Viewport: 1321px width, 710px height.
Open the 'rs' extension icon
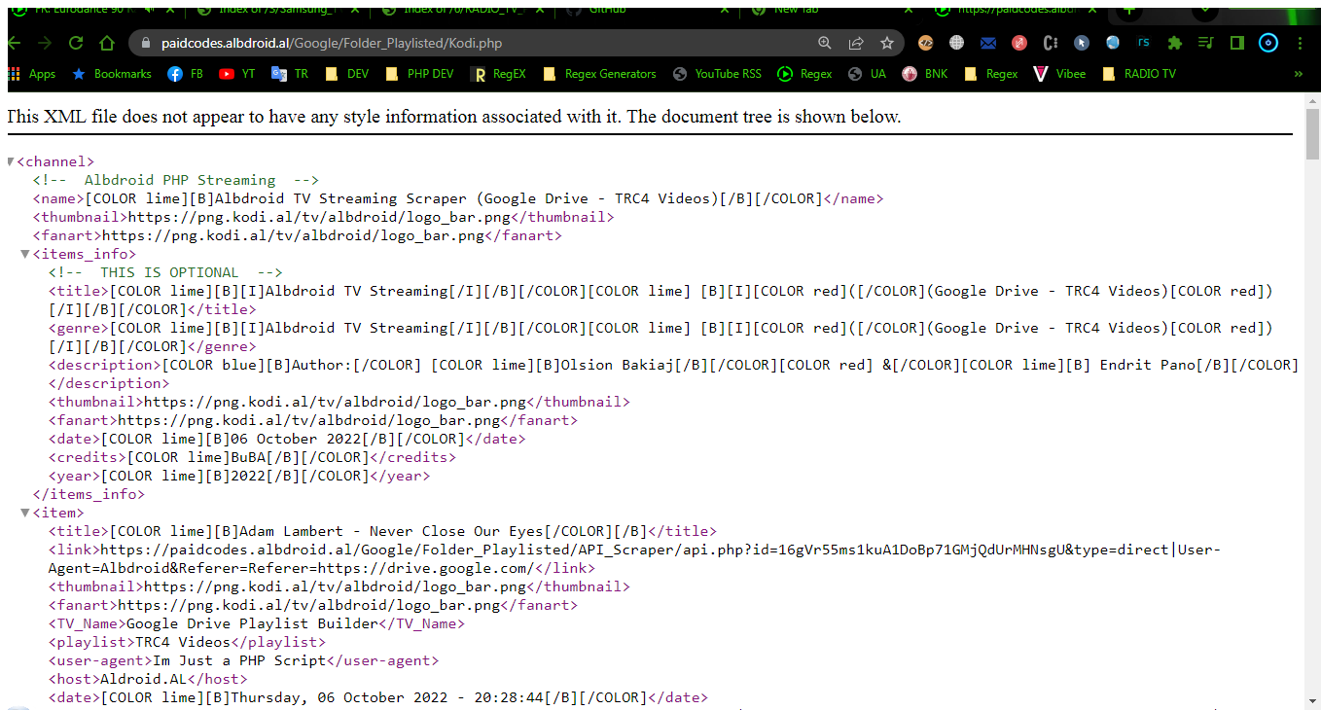1144,43
